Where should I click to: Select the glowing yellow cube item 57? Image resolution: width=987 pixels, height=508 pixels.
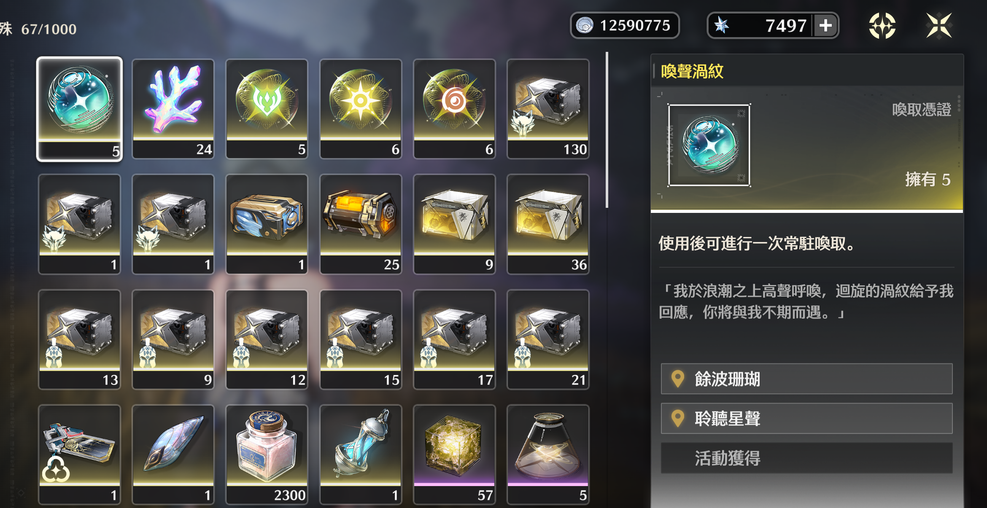[x=454, y=455]
